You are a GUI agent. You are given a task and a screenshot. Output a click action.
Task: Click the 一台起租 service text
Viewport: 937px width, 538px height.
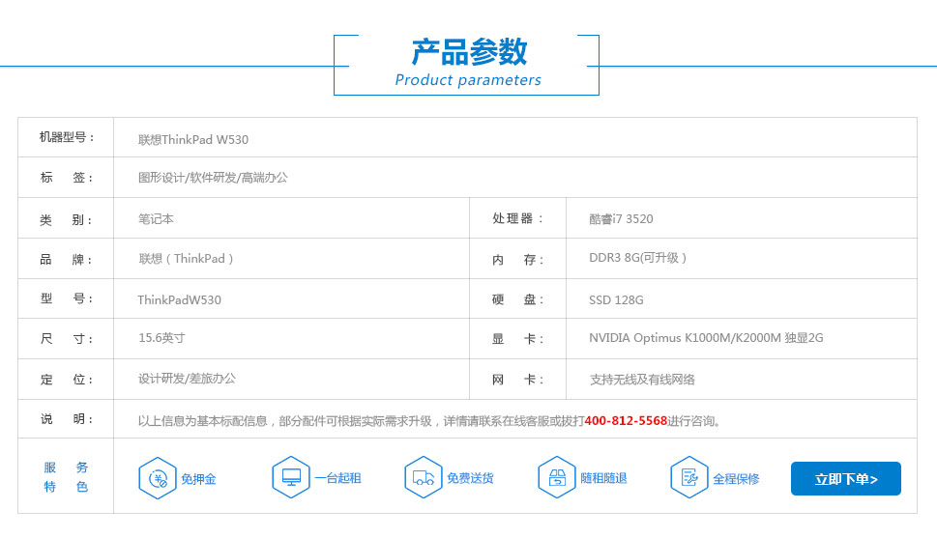[338, 478]
